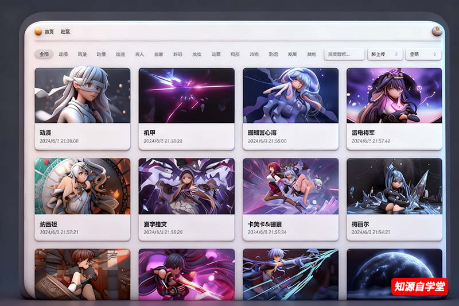Click the search input field
This screenshot has height=306, width=459.
pyautogui.click(x=344, y=54)
